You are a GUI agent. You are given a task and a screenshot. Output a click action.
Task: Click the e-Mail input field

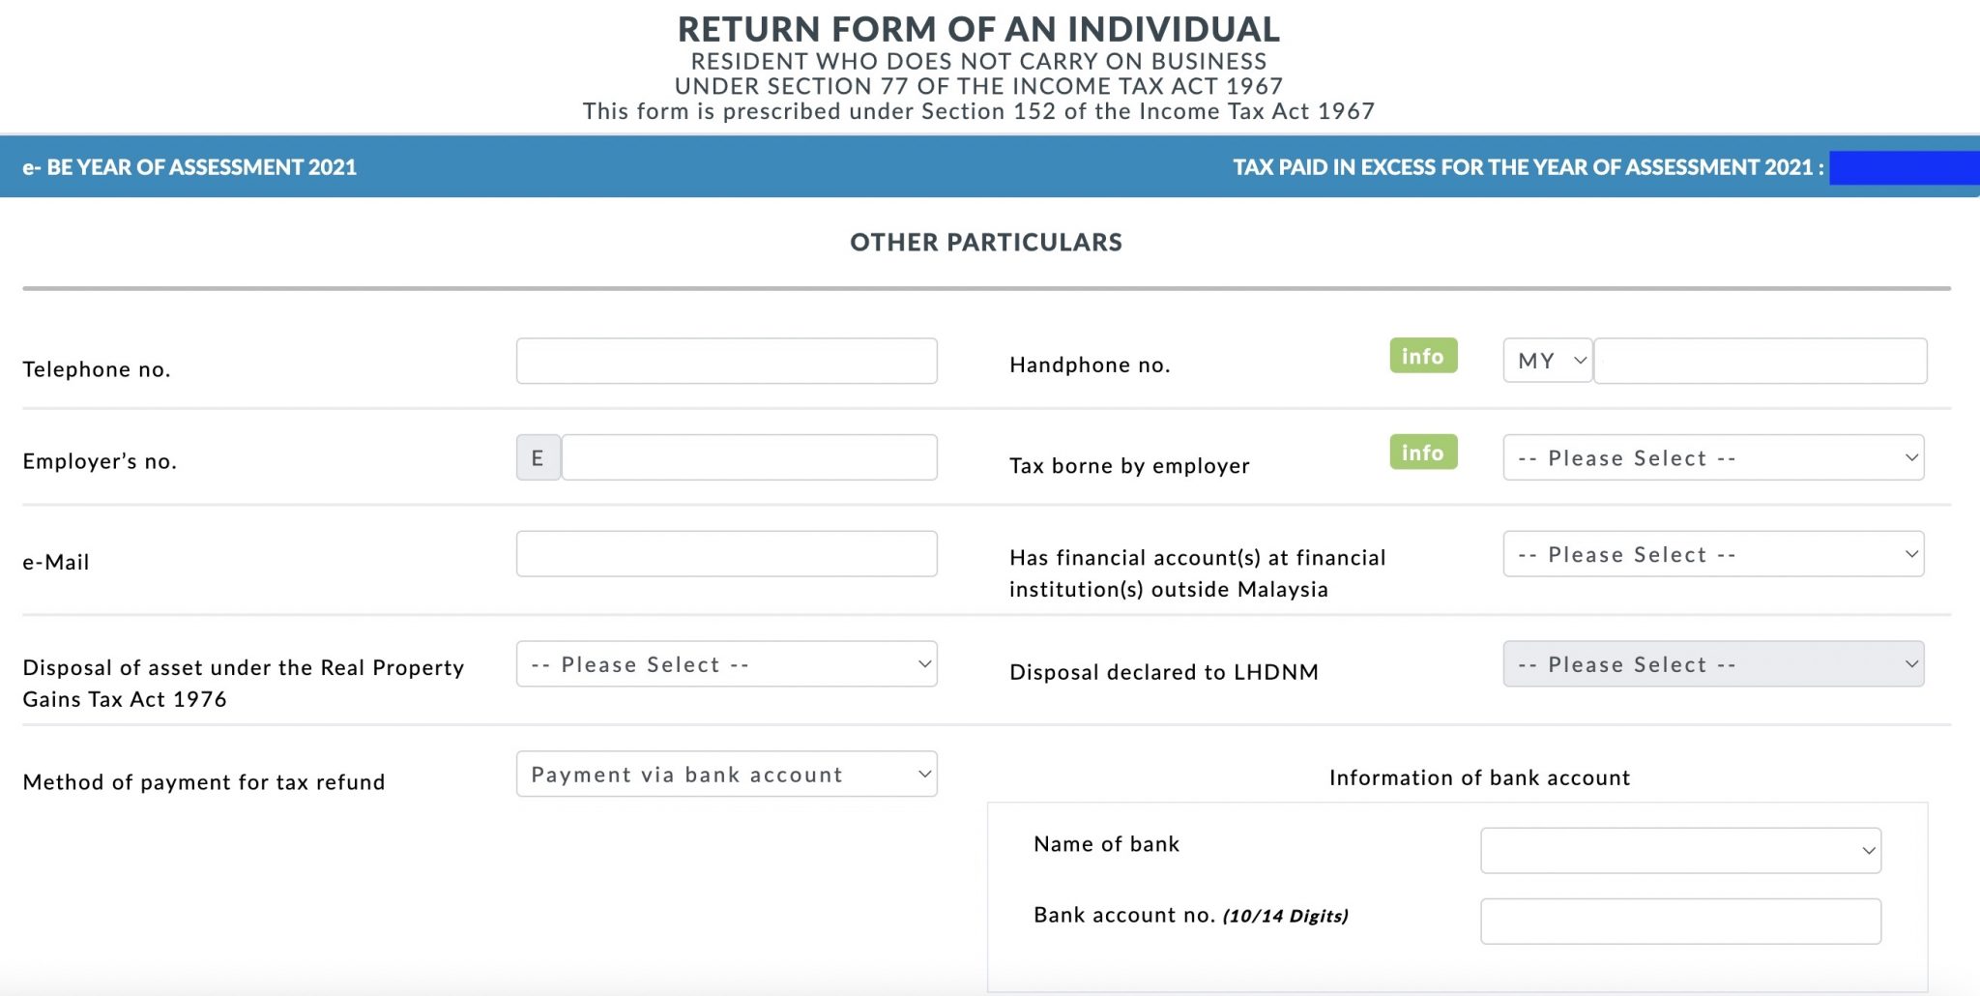click(x=726, y=553)
